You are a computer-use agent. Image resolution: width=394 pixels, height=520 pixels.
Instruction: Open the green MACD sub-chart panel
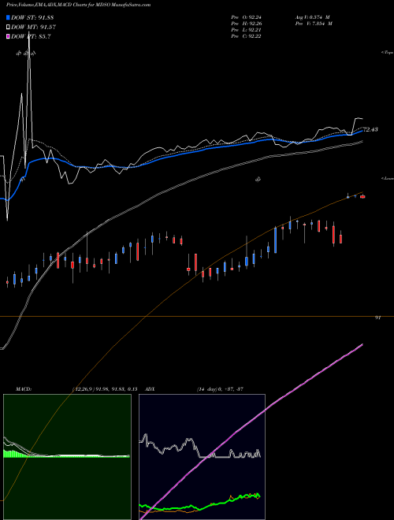pyautogui.click(x=67, y=457)
